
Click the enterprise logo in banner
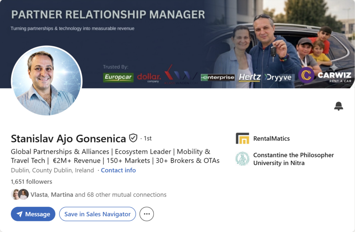tap(218, 77)
